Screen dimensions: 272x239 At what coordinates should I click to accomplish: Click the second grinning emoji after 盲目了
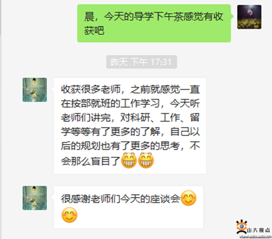[146, 160]
